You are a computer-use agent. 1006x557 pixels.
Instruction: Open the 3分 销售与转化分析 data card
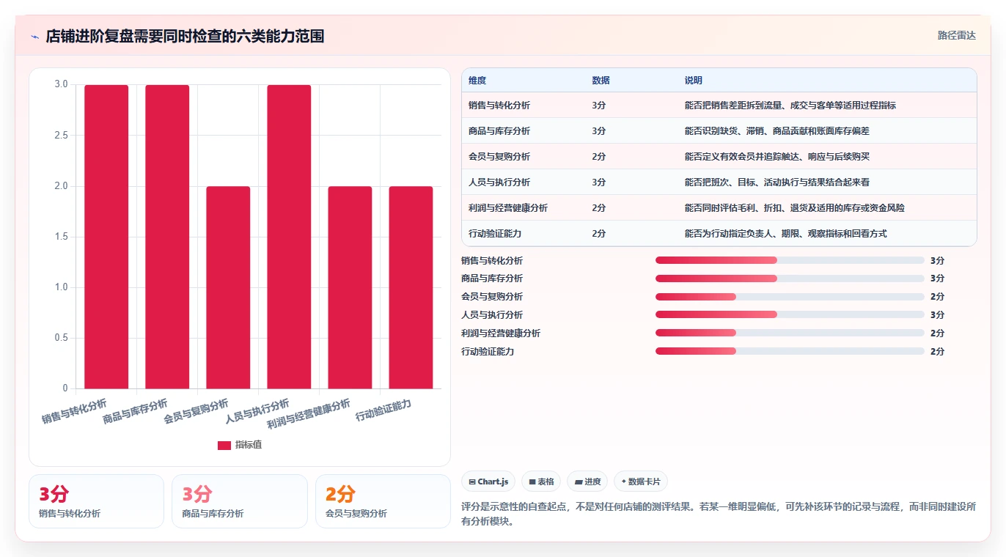tap(96, 501)
